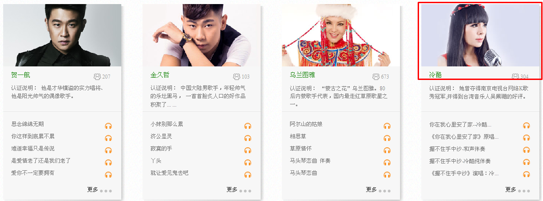
Task: Open 乌兰图雅 costume photo
Action: [x=341, y=35]
